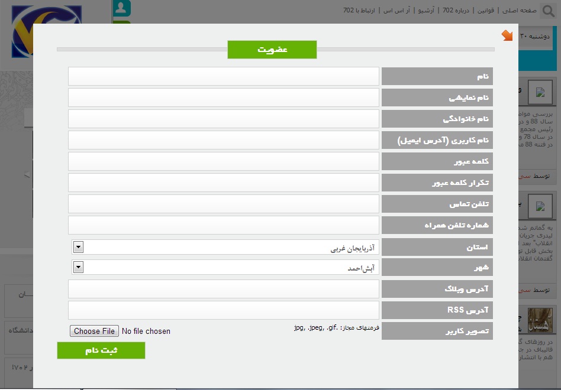Focus the کلمه عبور password field
561x390 pixels.
pos(224,161)
